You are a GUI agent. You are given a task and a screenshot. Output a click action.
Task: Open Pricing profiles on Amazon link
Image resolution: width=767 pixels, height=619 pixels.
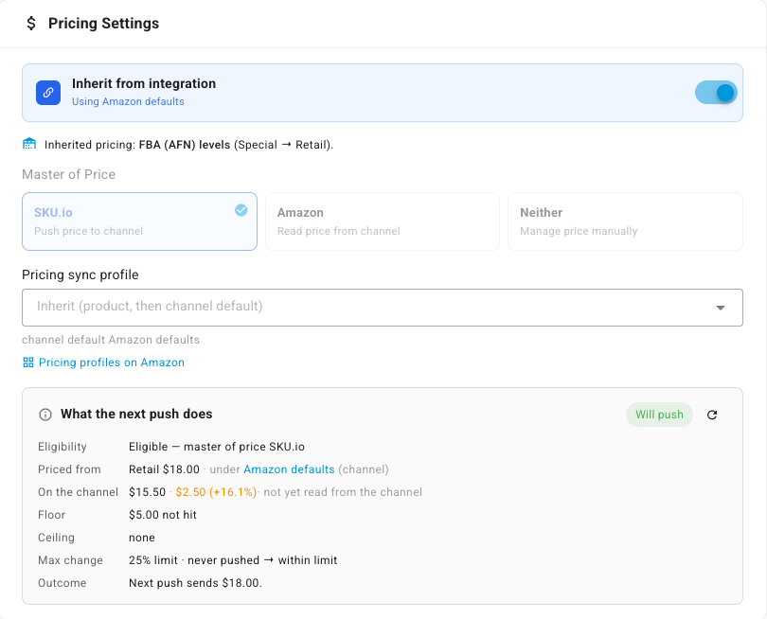(112, 363)
